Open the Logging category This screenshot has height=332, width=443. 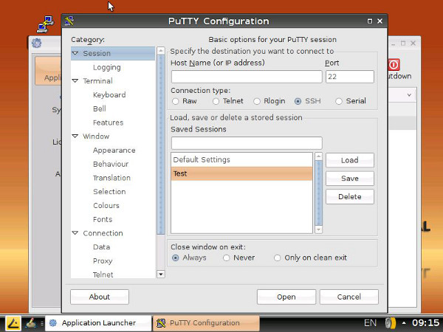tap(107, 67)
